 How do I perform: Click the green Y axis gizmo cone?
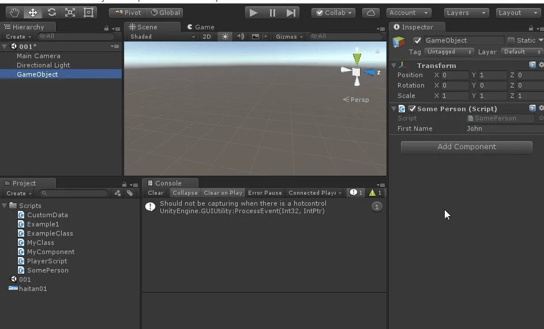click(x=357, y=59)
